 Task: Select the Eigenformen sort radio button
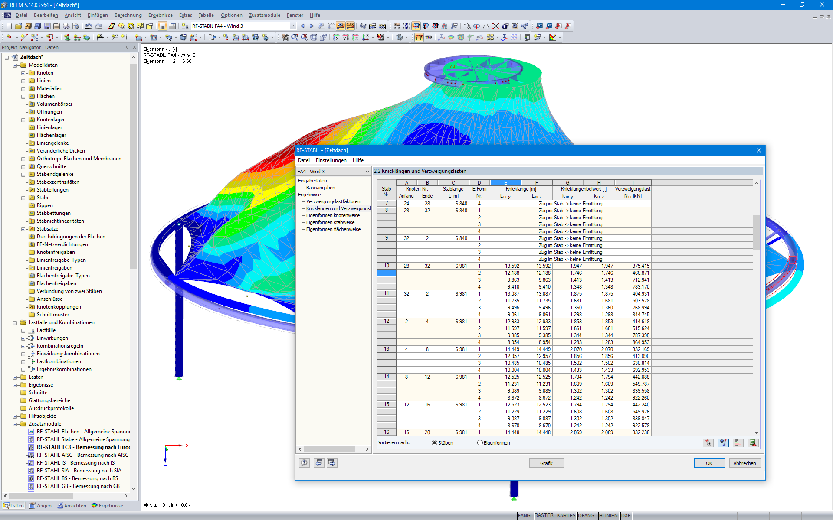[x=480, y=443]
